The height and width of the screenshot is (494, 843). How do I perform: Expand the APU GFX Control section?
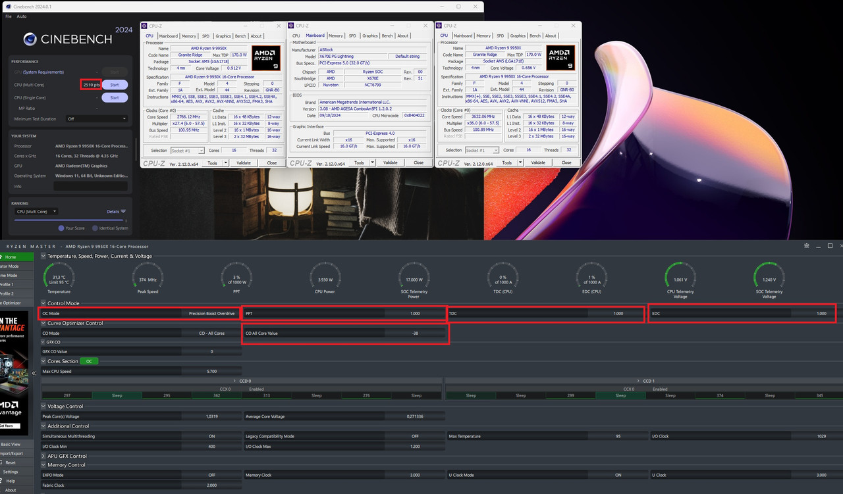pyautogui.click(x=43, y=456)
